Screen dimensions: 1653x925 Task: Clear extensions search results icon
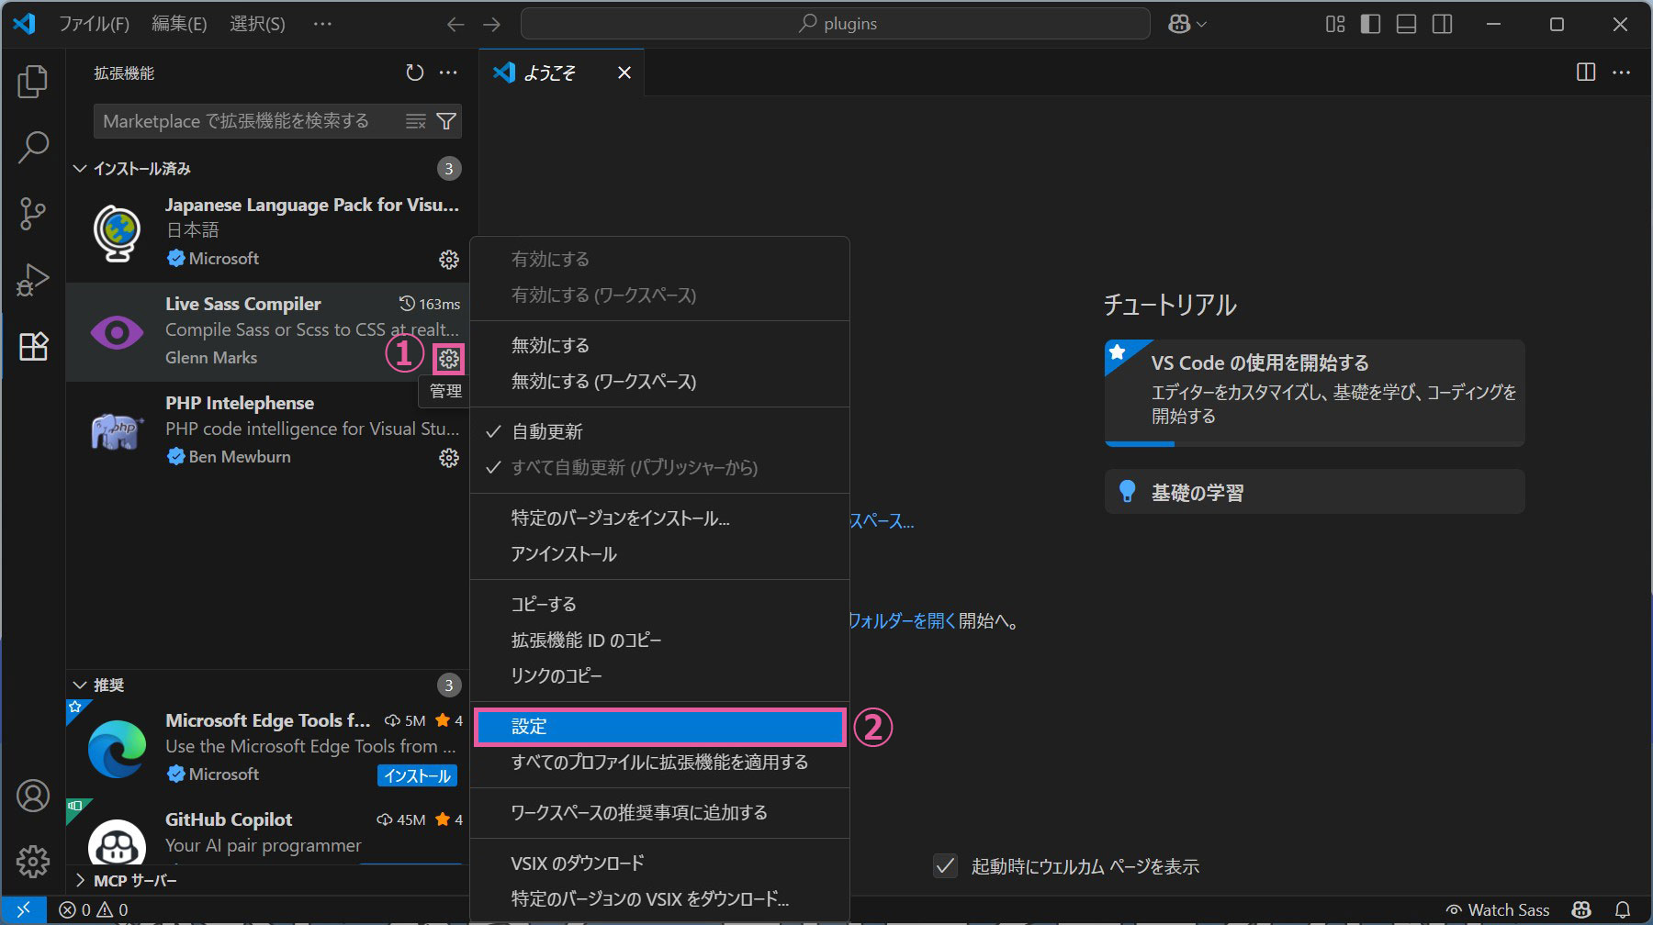[x=416, y=121]
